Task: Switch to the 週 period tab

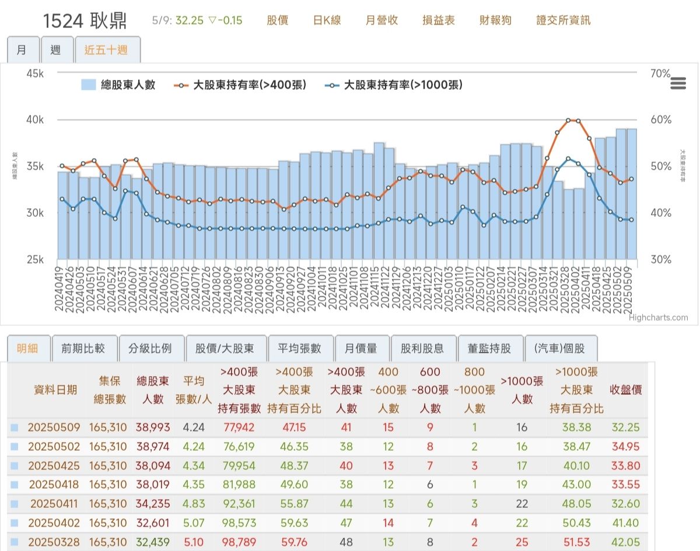Action: point(56,50)
